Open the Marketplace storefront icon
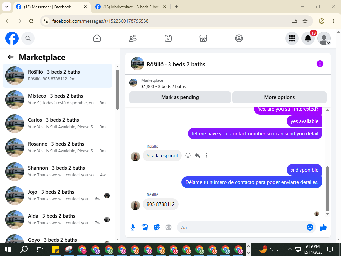 (203, 38)
